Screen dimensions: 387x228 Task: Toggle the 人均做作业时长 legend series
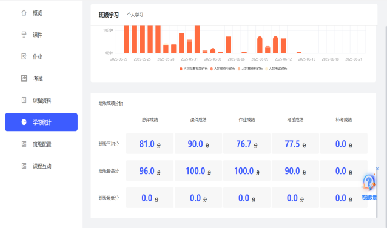[223, 69]
